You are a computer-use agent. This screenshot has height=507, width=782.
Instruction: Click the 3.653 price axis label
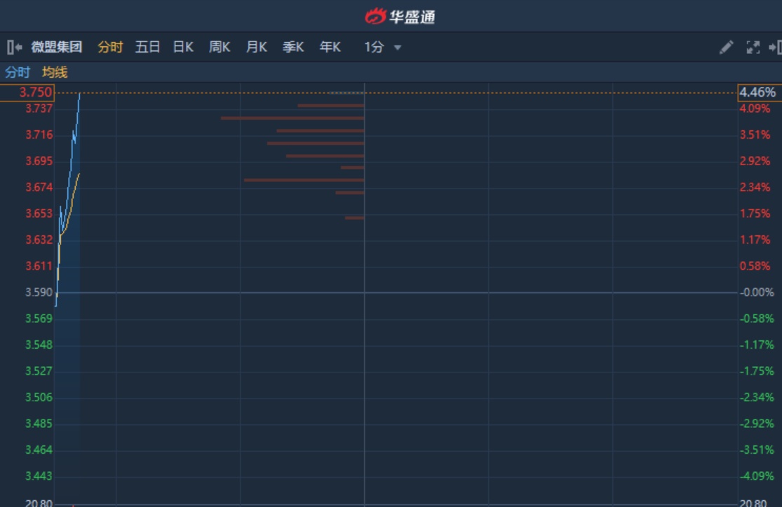39,214
